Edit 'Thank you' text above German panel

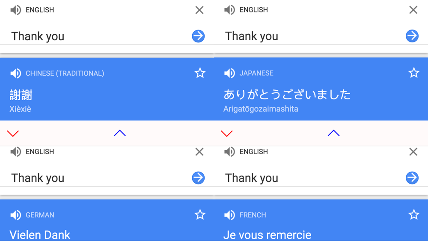click(x=38, y=178)
